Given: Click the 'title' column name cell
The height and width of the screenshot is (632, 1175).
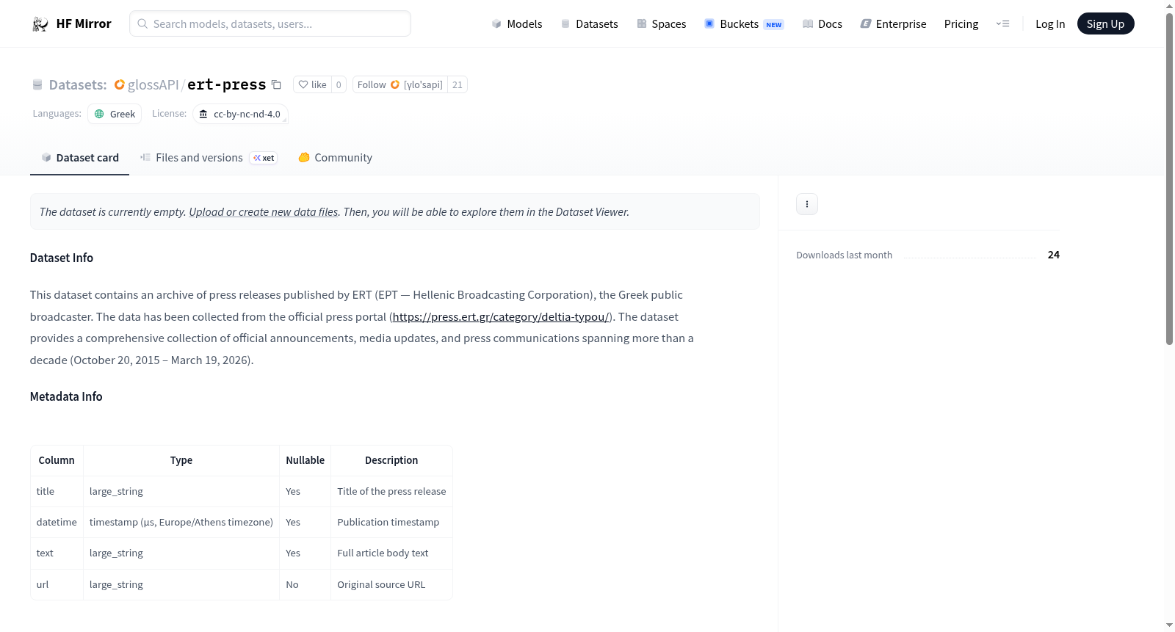Looking at the screenshot, I should coord(57,492).
